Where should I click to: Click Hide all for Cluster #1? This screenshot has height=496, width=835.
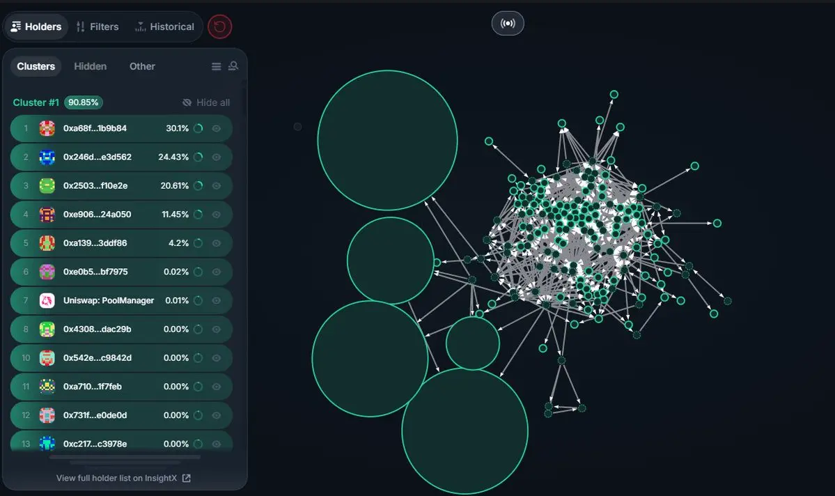coord(206,102)
